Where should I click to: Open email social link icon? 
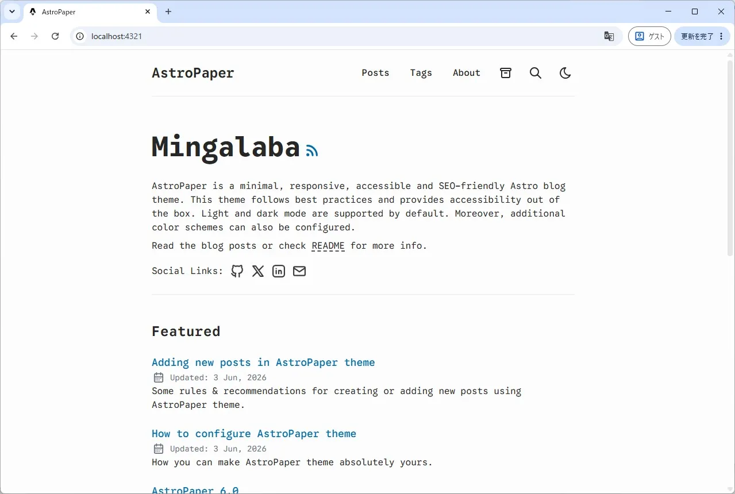pos(299,271)
